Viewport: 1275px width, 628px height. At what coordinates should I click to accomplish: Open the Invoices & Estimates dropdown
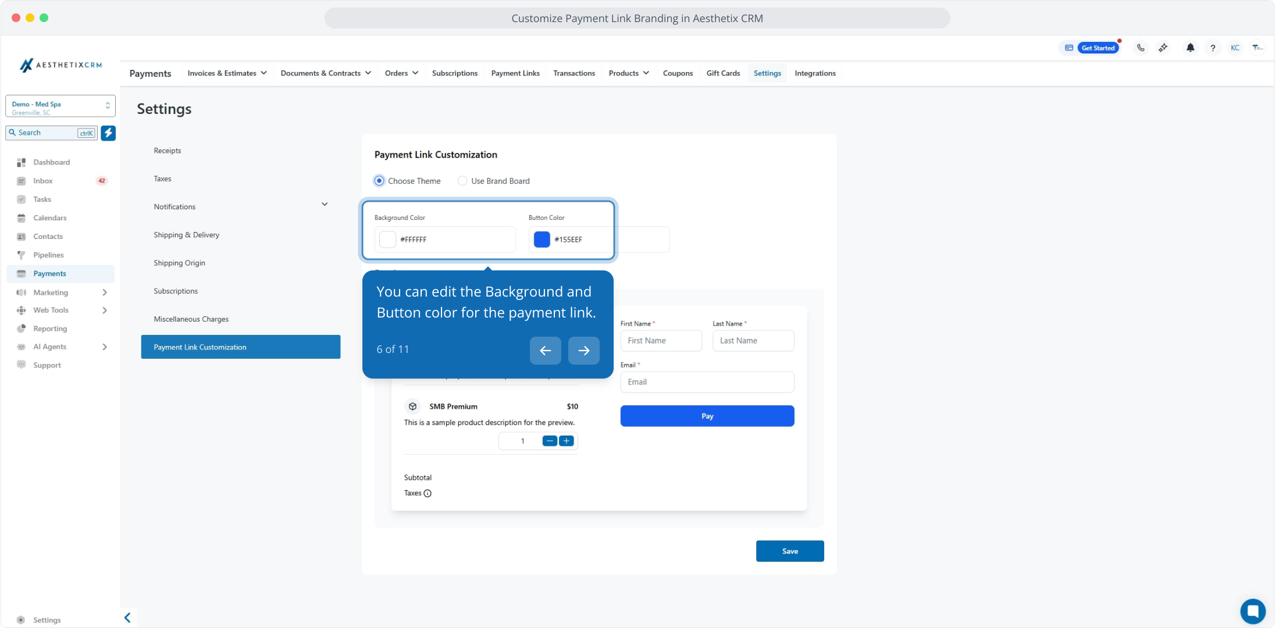[227, 73]
